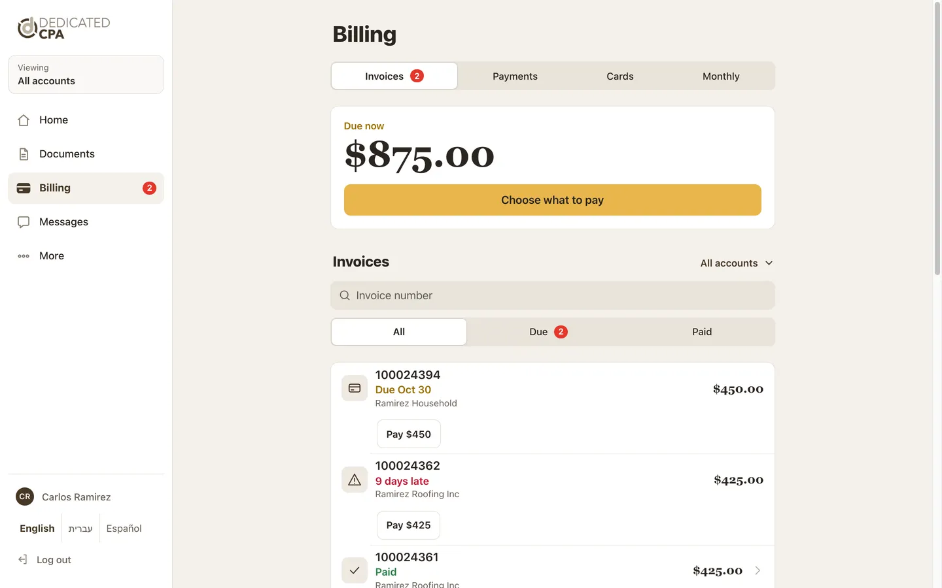Click warning triangle icon for invoice 100024362
942x588 pixels.
click(355, 480)
